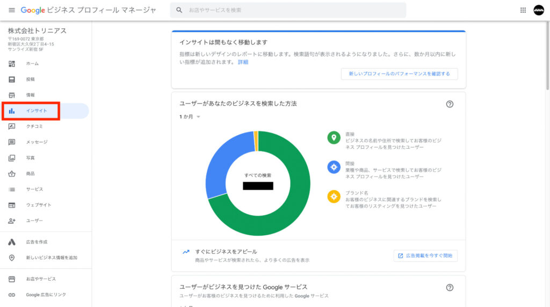Click blue segment of donut chart

[x=225, y=161]
